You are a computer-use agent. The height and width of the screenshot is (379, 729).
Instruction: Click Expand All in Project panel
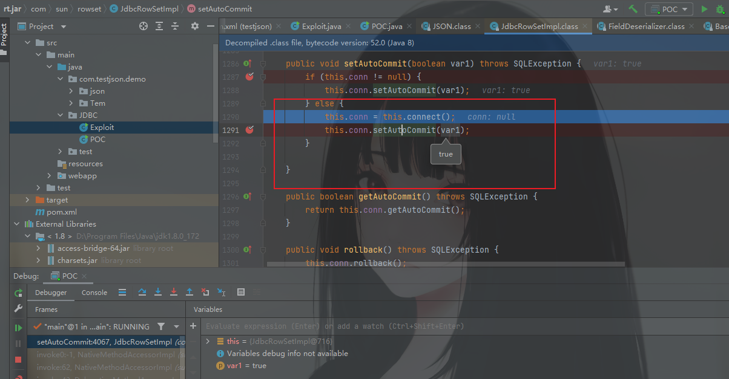(160, 27)
